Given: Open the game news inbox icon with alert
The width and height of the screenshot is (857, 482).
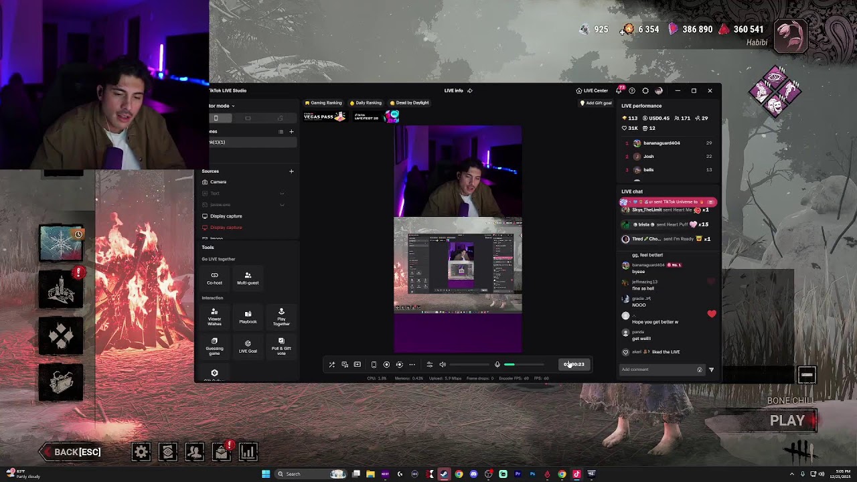Looking at the screenshot, I should point(222,452).
